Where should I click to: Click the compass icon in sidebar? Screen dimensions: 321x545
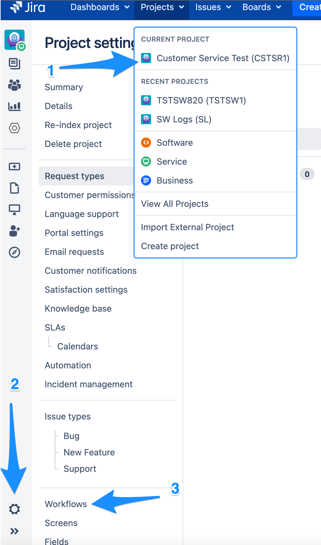pyautogui.click(x=14, y=252)
